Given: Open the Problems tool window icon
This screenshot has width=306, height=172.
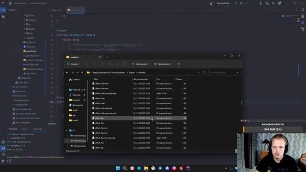Looking at the screenshot, I should click(x=3, y=155).
